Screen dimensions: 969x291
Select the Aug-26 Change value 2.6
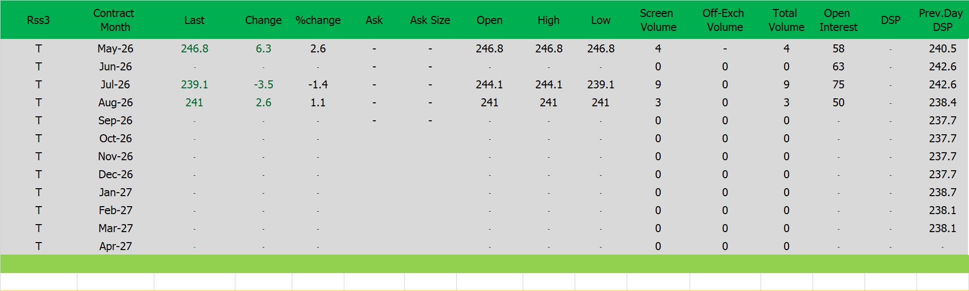(x=263, y=102)
